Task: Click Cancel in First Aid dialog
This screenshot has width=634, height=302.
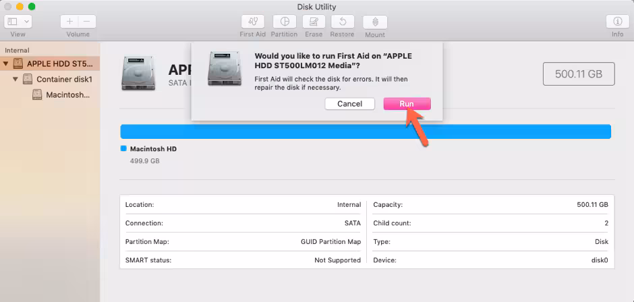Action: 350,104
